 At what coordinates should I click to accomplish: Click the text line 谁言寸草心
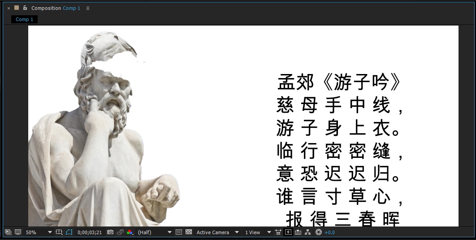pos(340,196)
